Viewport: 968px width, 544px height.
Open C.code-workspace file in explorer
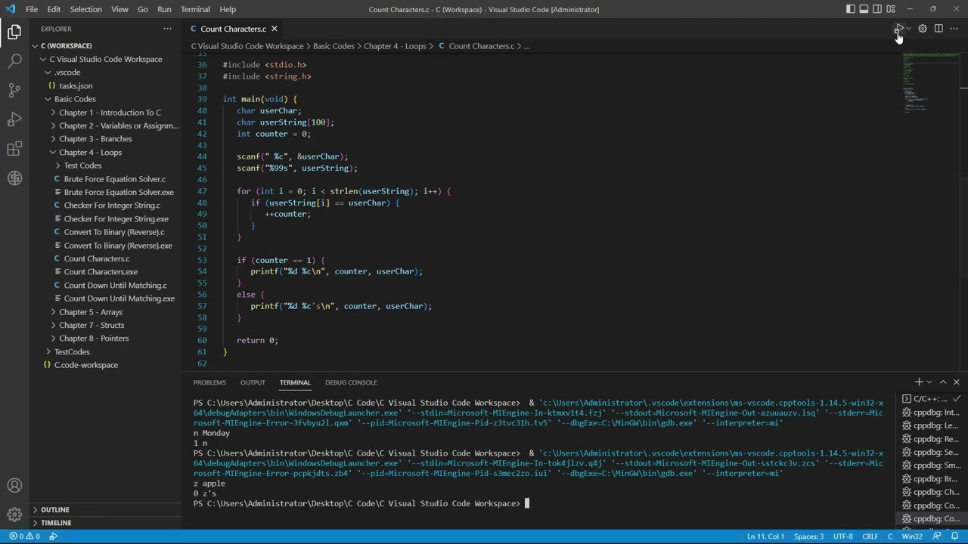click(106, 365)
